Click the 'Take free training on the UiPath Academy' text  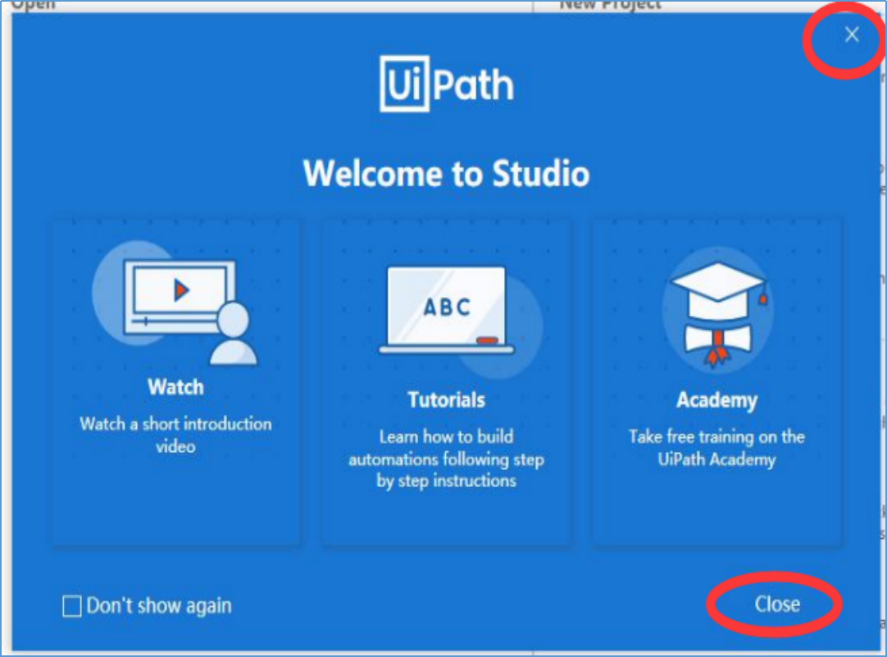(716, 448)
